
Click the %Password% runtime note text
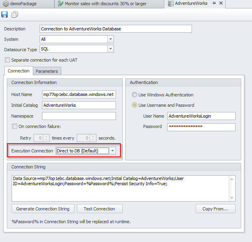71,222
